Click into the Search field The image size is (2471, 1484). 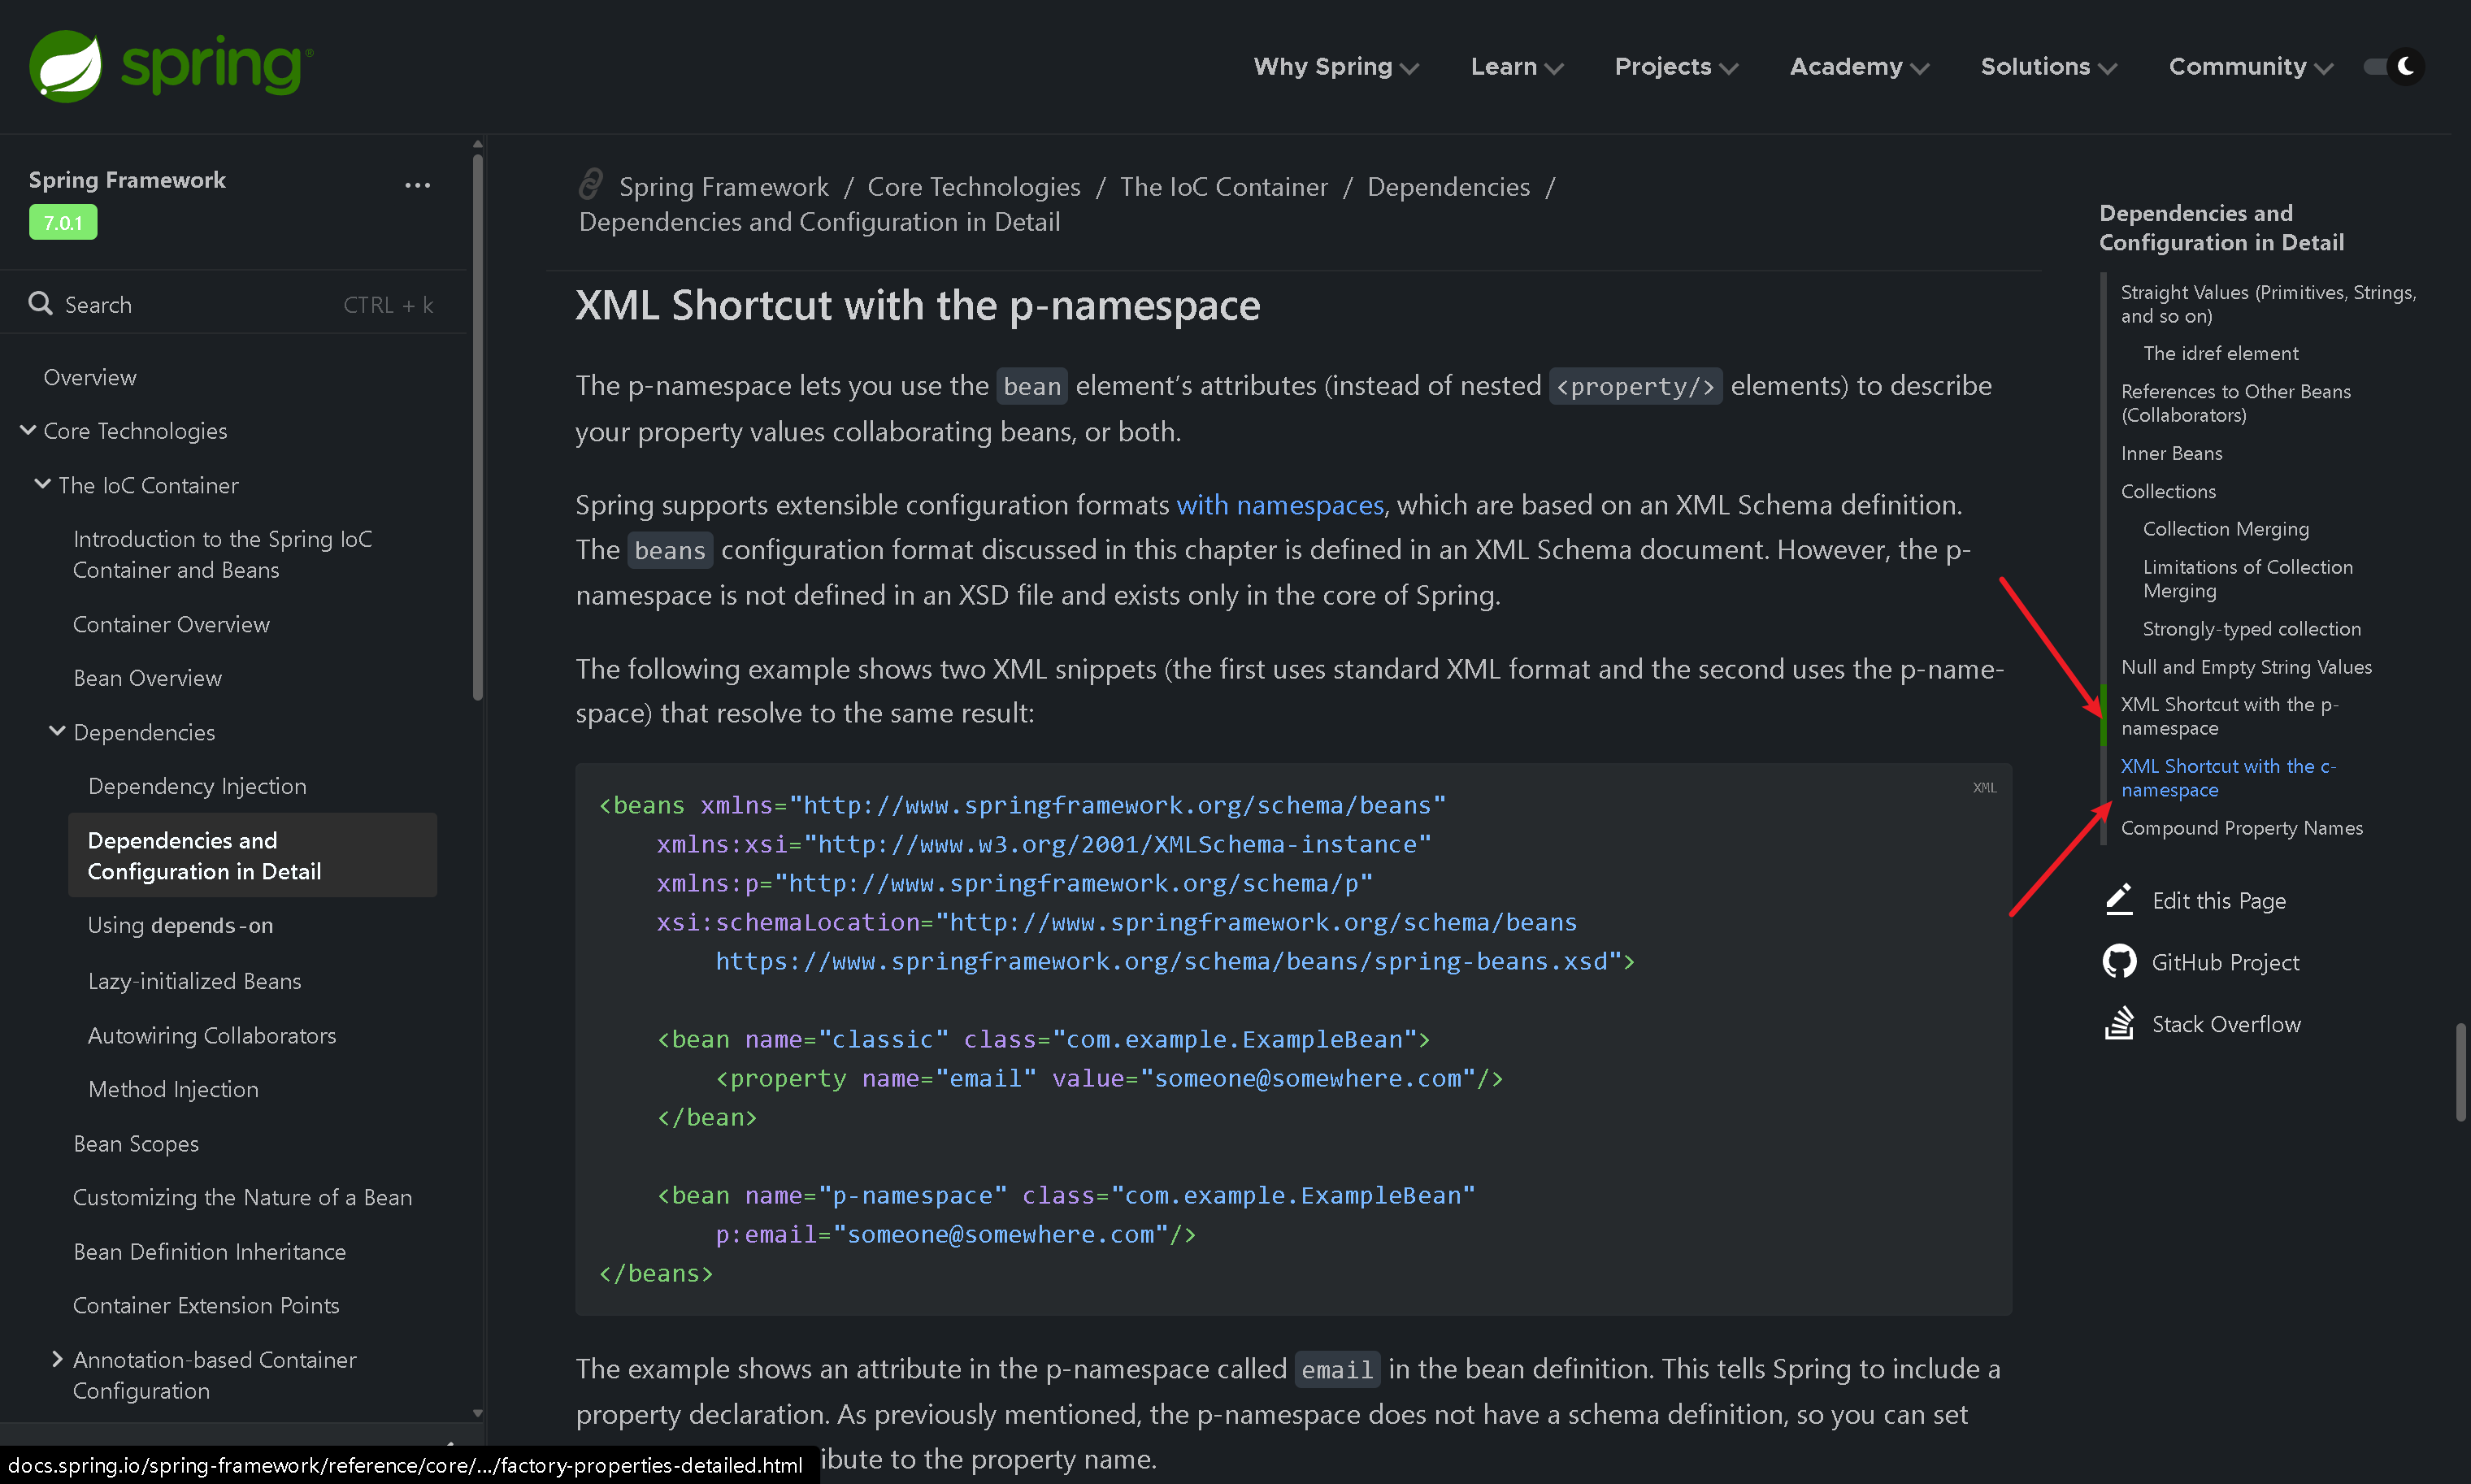(x=200, y=305)
